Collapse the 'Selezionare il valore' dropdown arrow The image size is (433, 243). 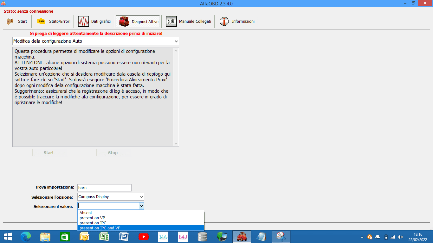pyautogui.click(x=141, y=206)
